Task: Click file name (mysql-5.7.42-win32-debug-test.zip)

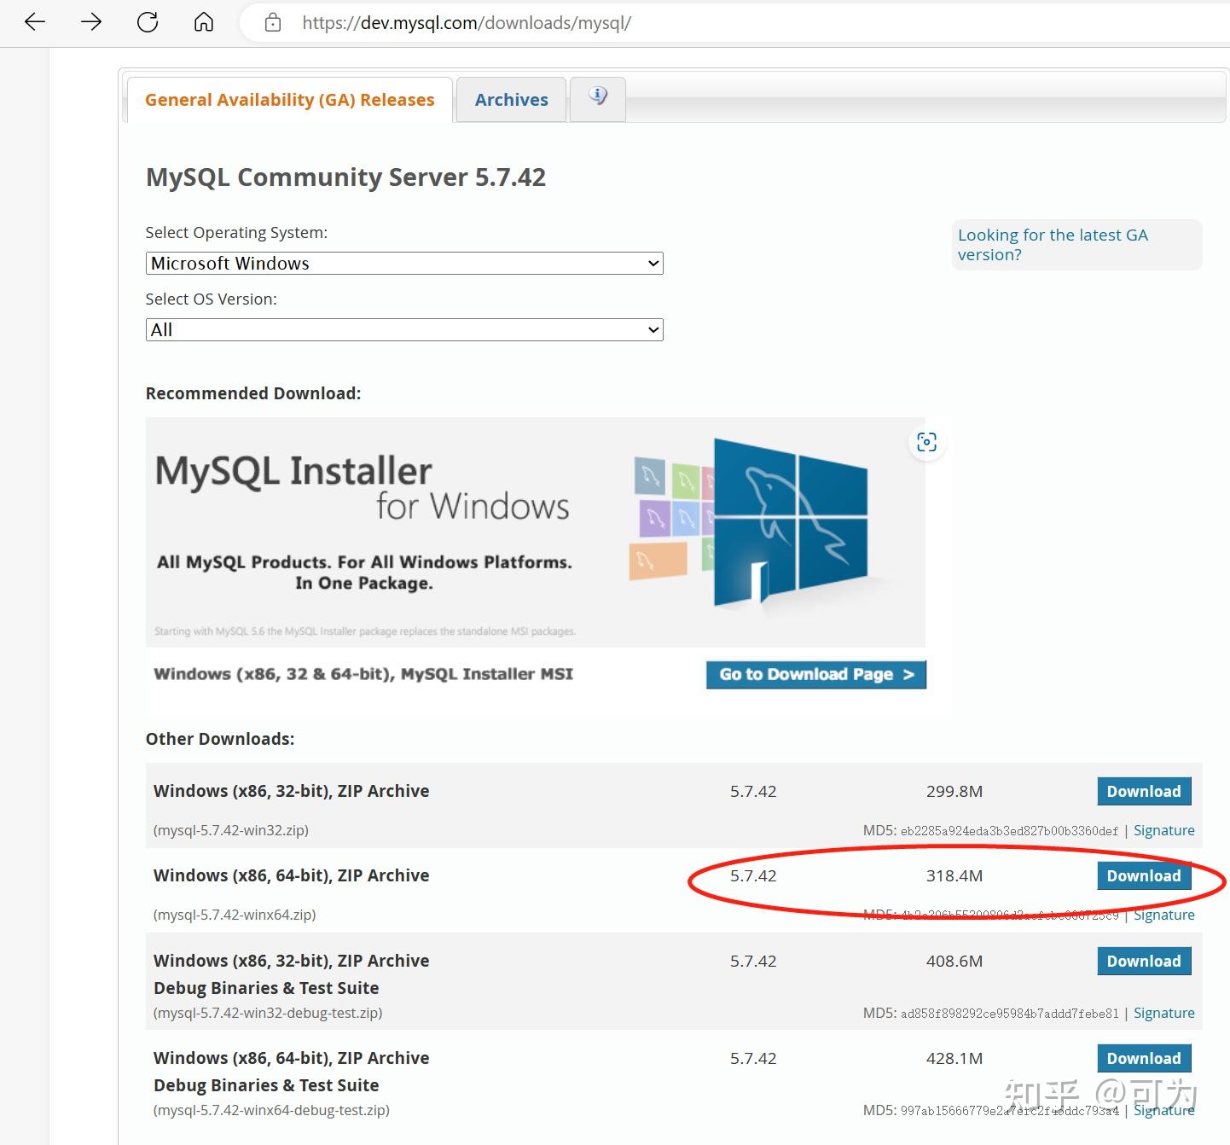Action: (268, 1013)
